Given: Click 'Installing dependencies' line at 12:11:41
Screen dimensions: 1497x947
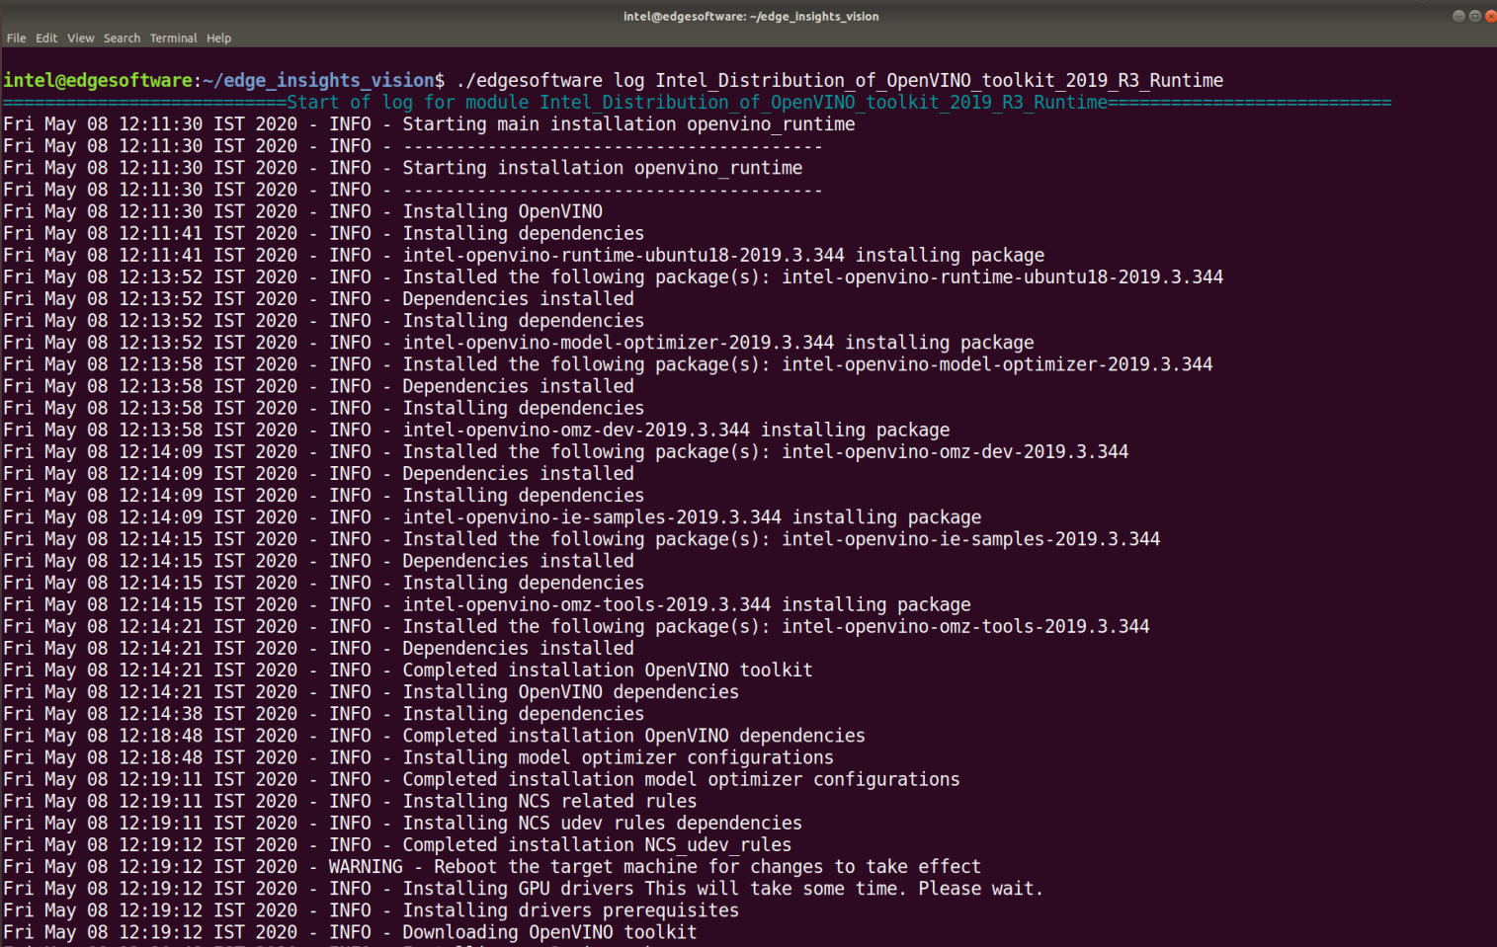Looking at the screenshot, I should pos(324,232).
